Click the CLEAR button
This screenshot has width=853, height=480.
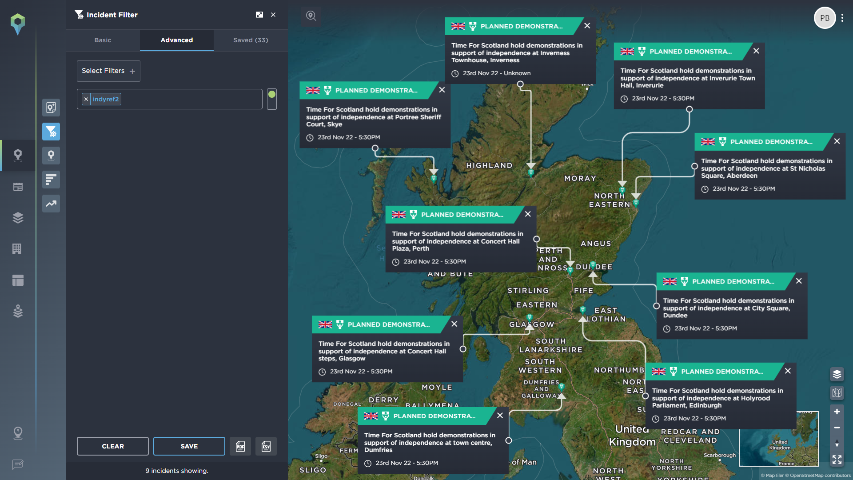point(113,446)
